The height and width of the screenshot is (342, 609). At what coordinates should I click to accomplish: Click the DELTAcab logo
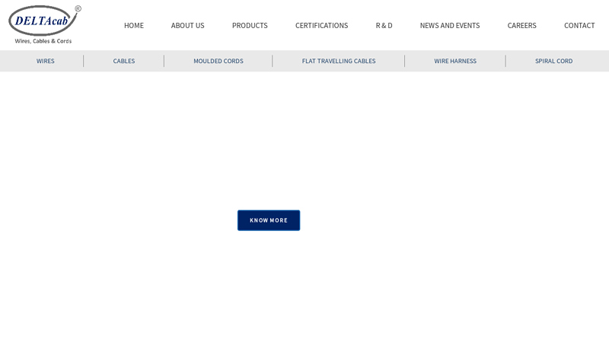tap(45, 24)
